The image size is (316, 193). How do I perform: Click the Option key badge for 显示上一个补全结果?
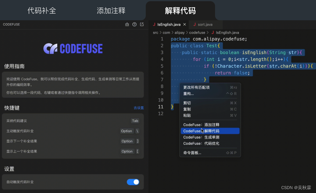point(127,151)
